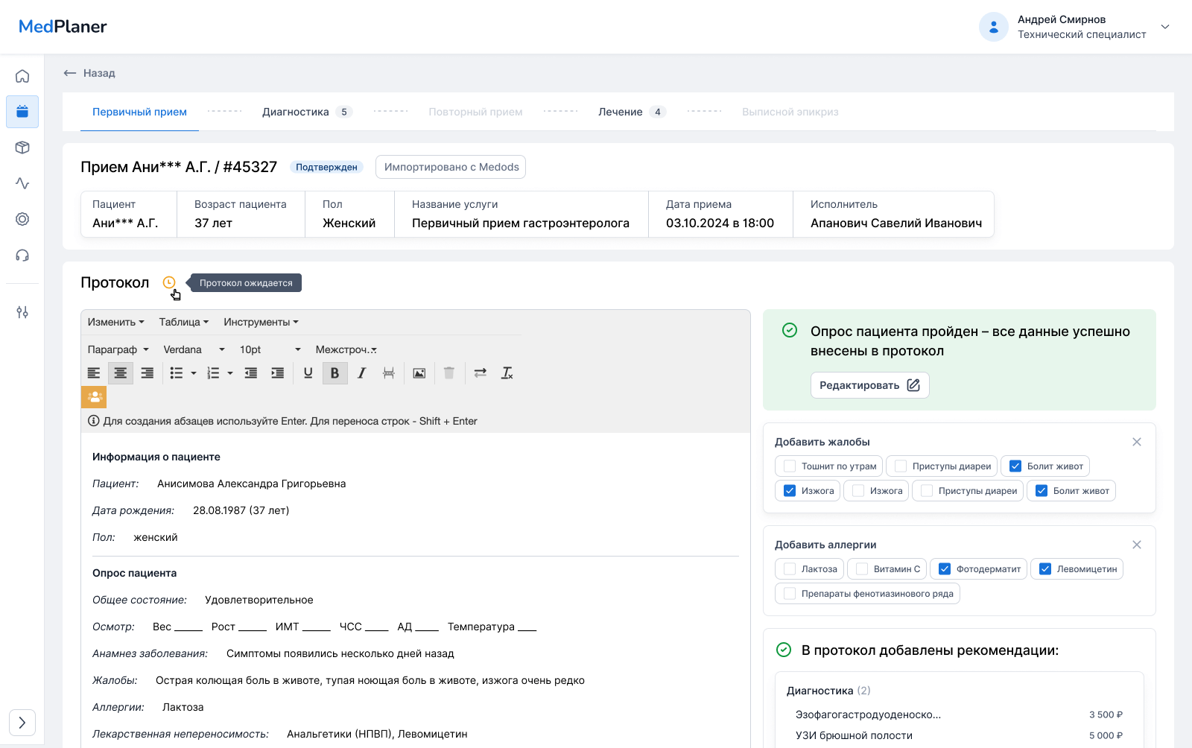Switch to the 'Диагностика' tab
The image size is (1192, 748).
pyautogui.click(x=295, y=112)
